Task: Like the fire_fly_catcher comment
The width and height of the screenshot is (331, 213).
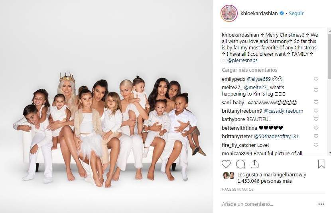Action: [x=316, y=145]
